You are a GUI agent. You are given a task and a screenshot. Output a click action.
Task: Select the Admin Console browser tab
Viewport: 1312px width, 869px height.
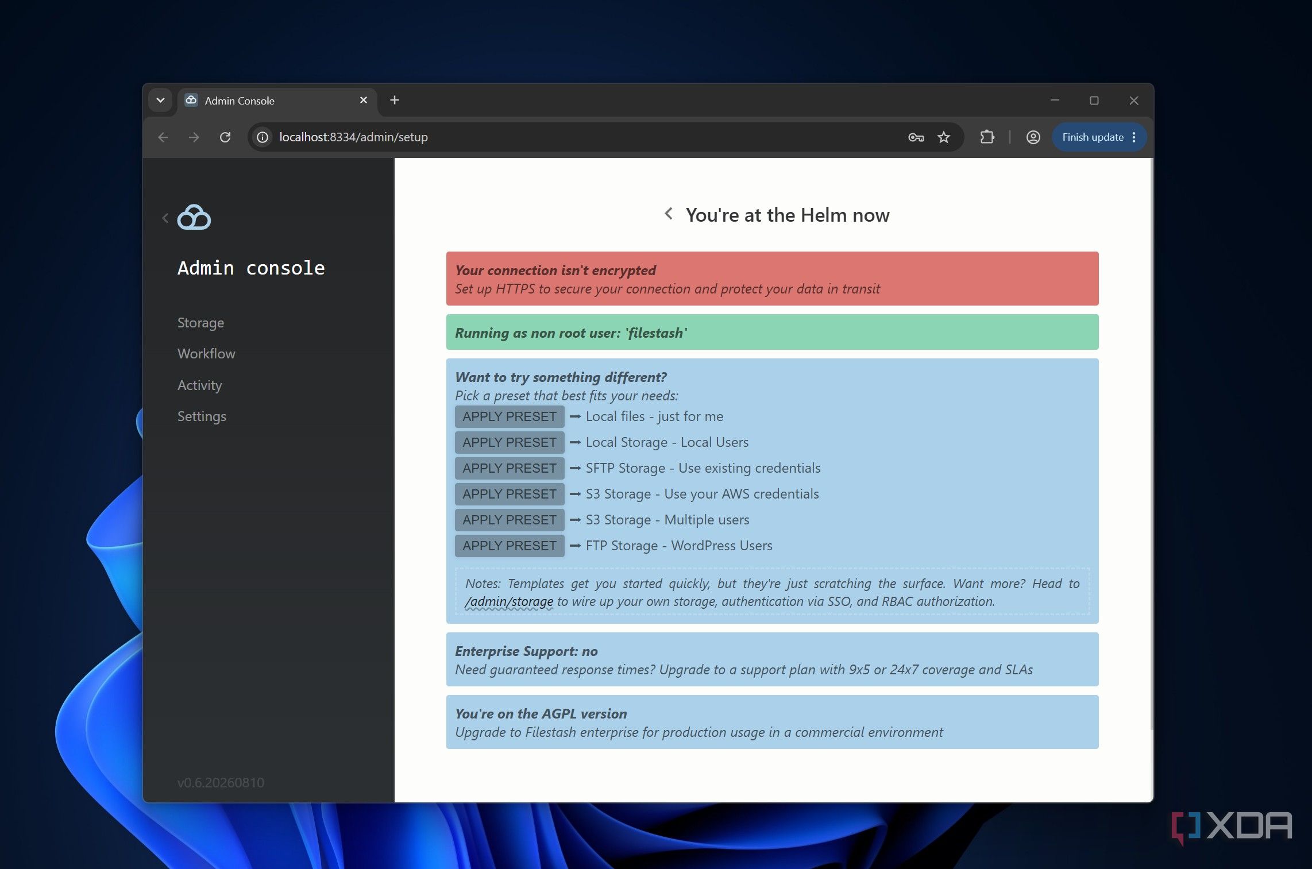tap(277, 101)
